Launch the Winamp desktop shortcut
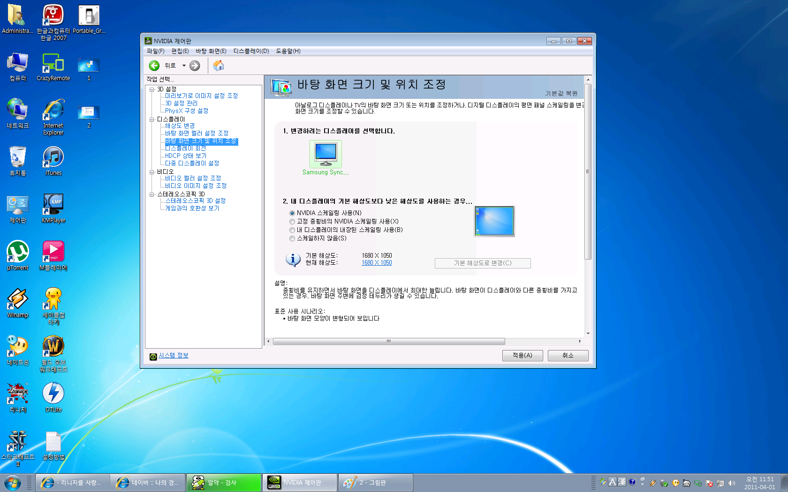Image resolution: width=788 pixels, height=492 pixels. point(18,303)
